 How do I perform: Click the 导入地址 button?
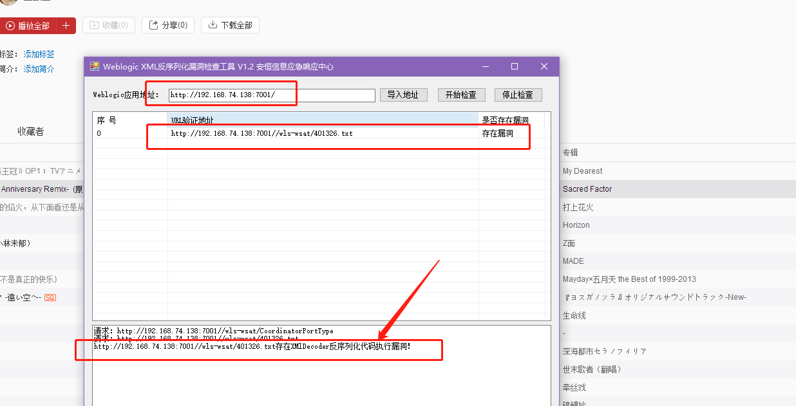pyautogui.click(x=403, y=95)
